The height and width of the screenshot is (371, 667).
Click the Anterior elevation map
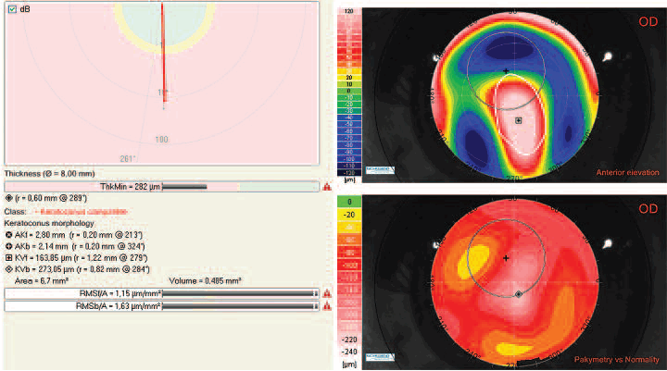pos(515,94)
